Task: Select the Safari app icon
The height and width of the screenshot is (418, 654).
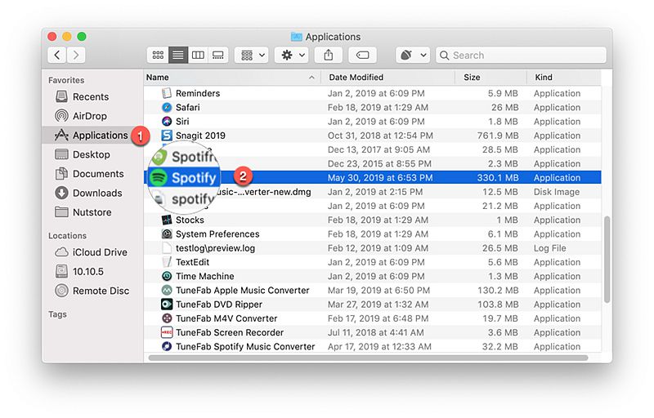Action: pos(167,108)
